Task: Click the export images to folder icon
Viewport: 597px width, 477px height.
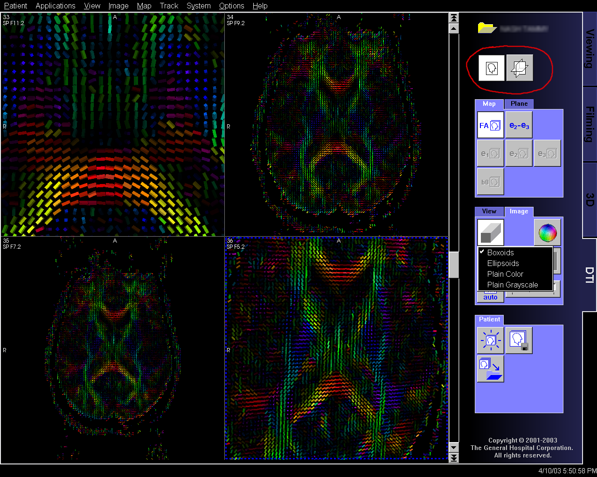Action: coord(490,369)
